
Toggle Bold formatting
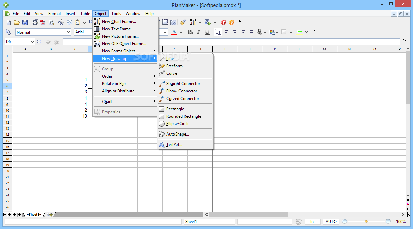[x=190, y=32]
